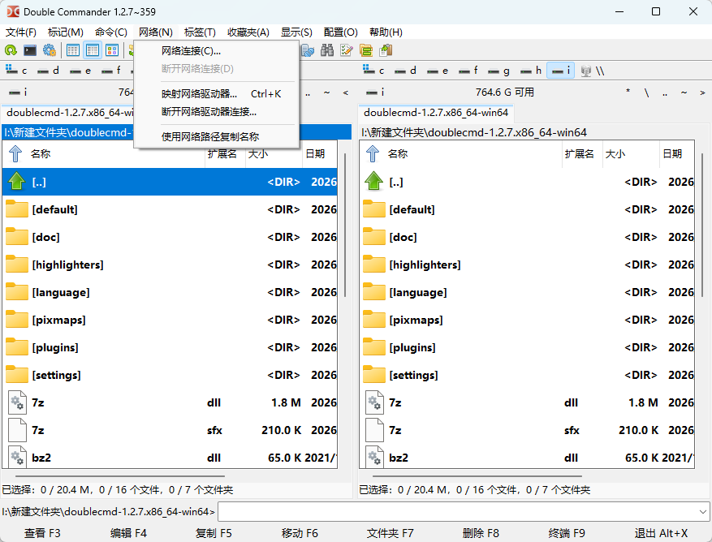Select drive f in left panel drive bar
712x542 pixels.
click(x=111, y=71)
